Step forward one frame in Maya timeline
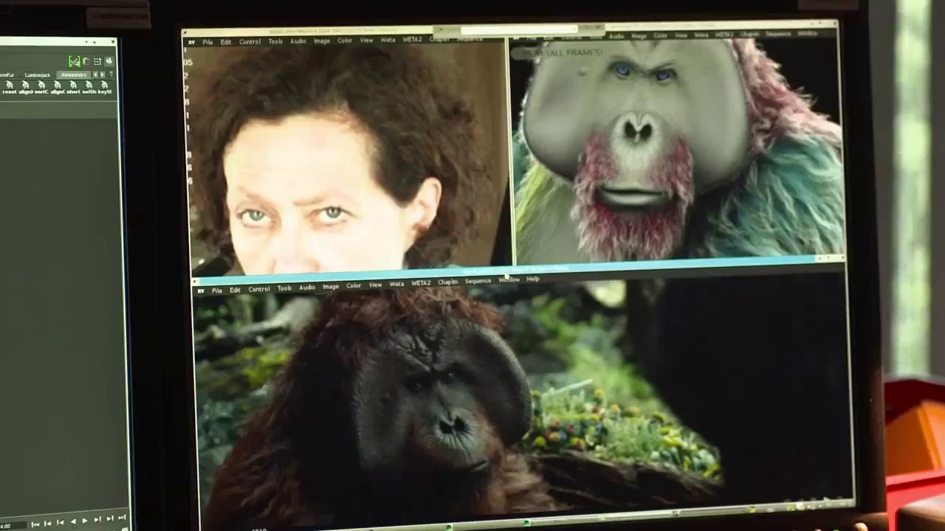The image size is (945, 531). pos(110,518)
